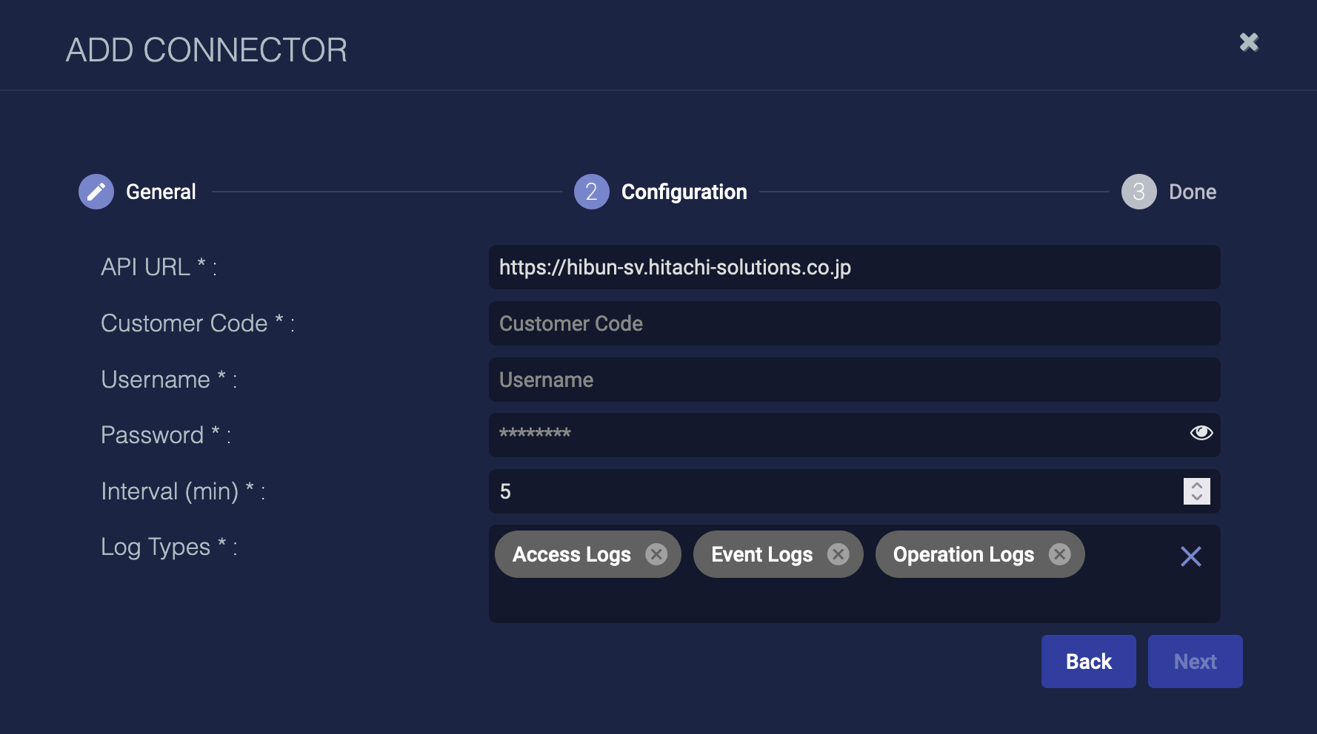
Task: Decrease the interval with down arrow
Action: pyautogui.click(x=1196, y=497)
